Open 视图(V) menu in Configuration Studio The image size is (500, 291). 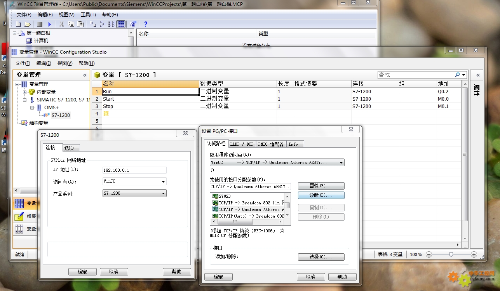click(x=64, y=63)
